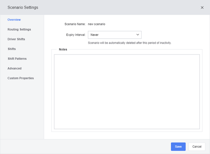This screenshot has height=154, width=210.
Task: Select the Shifts sidebar item
Action: pyautogui.click(x=12, y=49)
